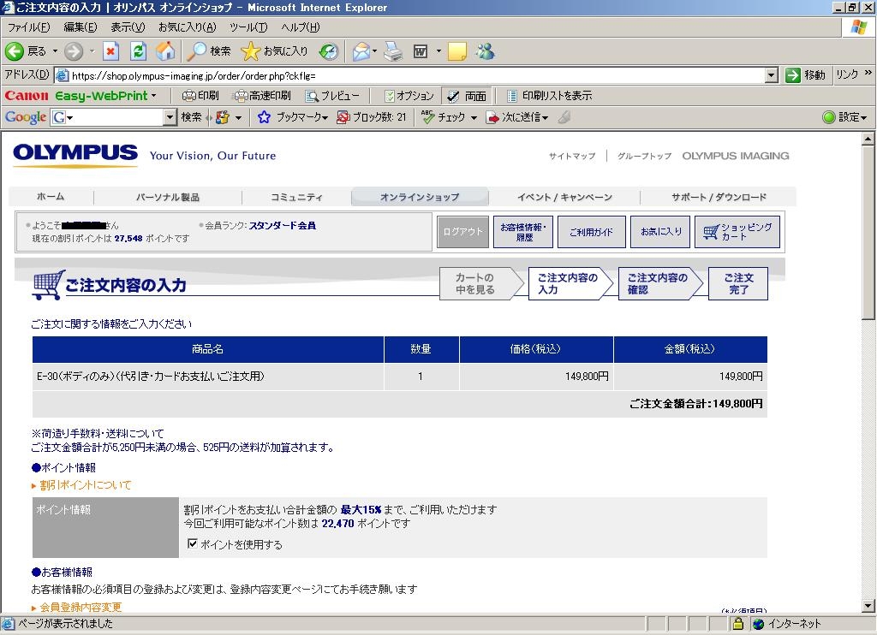
Task: Open member registration change link (会員登録内容変更)
Action: point(81,607)
